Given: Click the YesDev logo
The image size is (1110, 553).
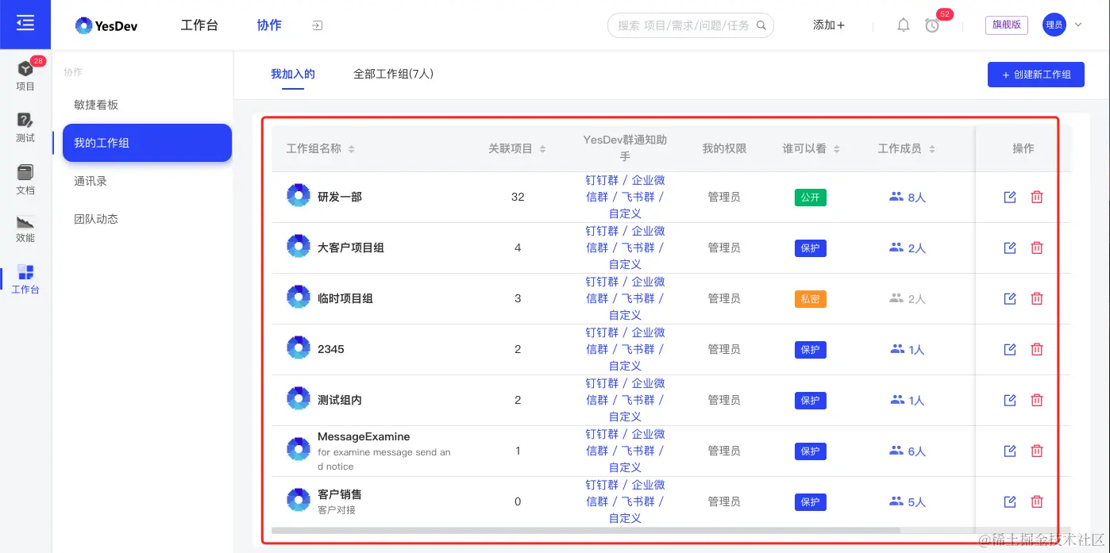Looking at the screenshot, I should (106, 25).
